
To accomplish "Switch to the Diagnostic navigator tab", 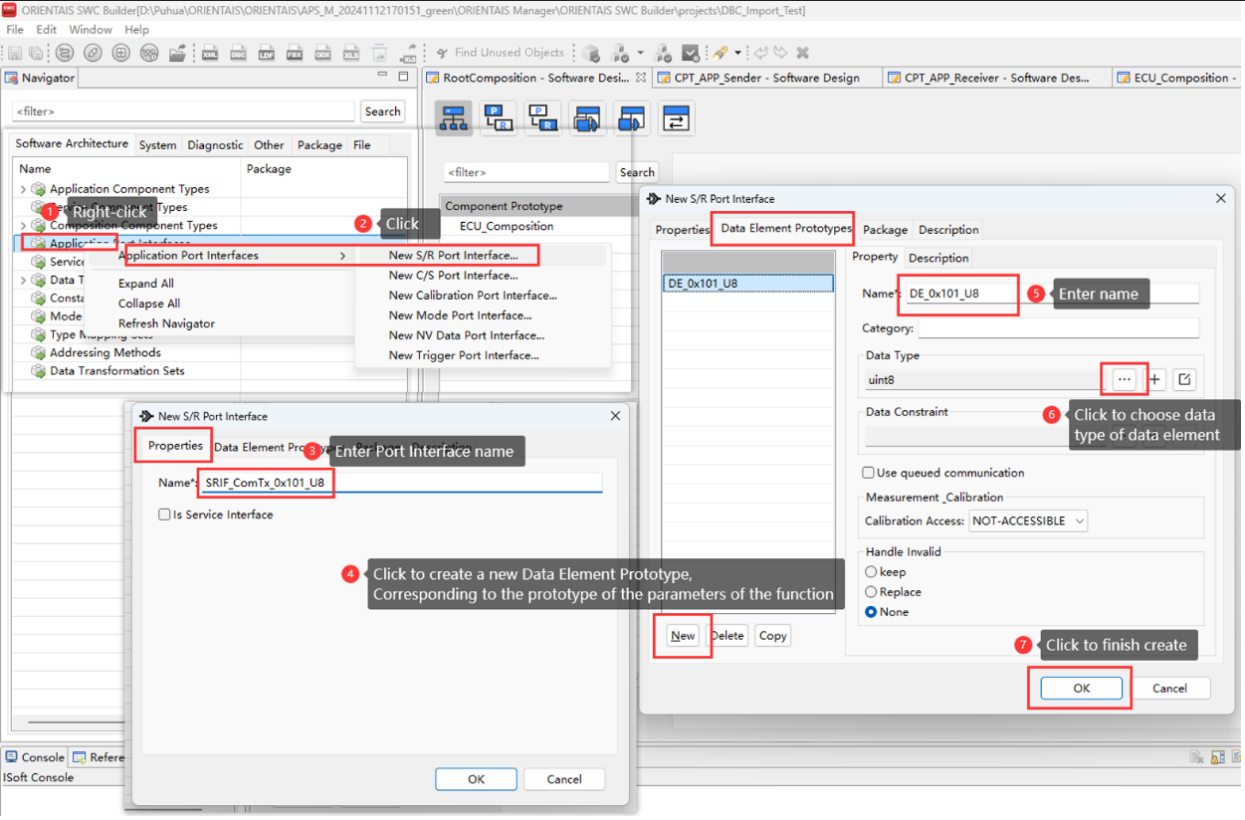I will pyautogui.click(x=215, y=145).
